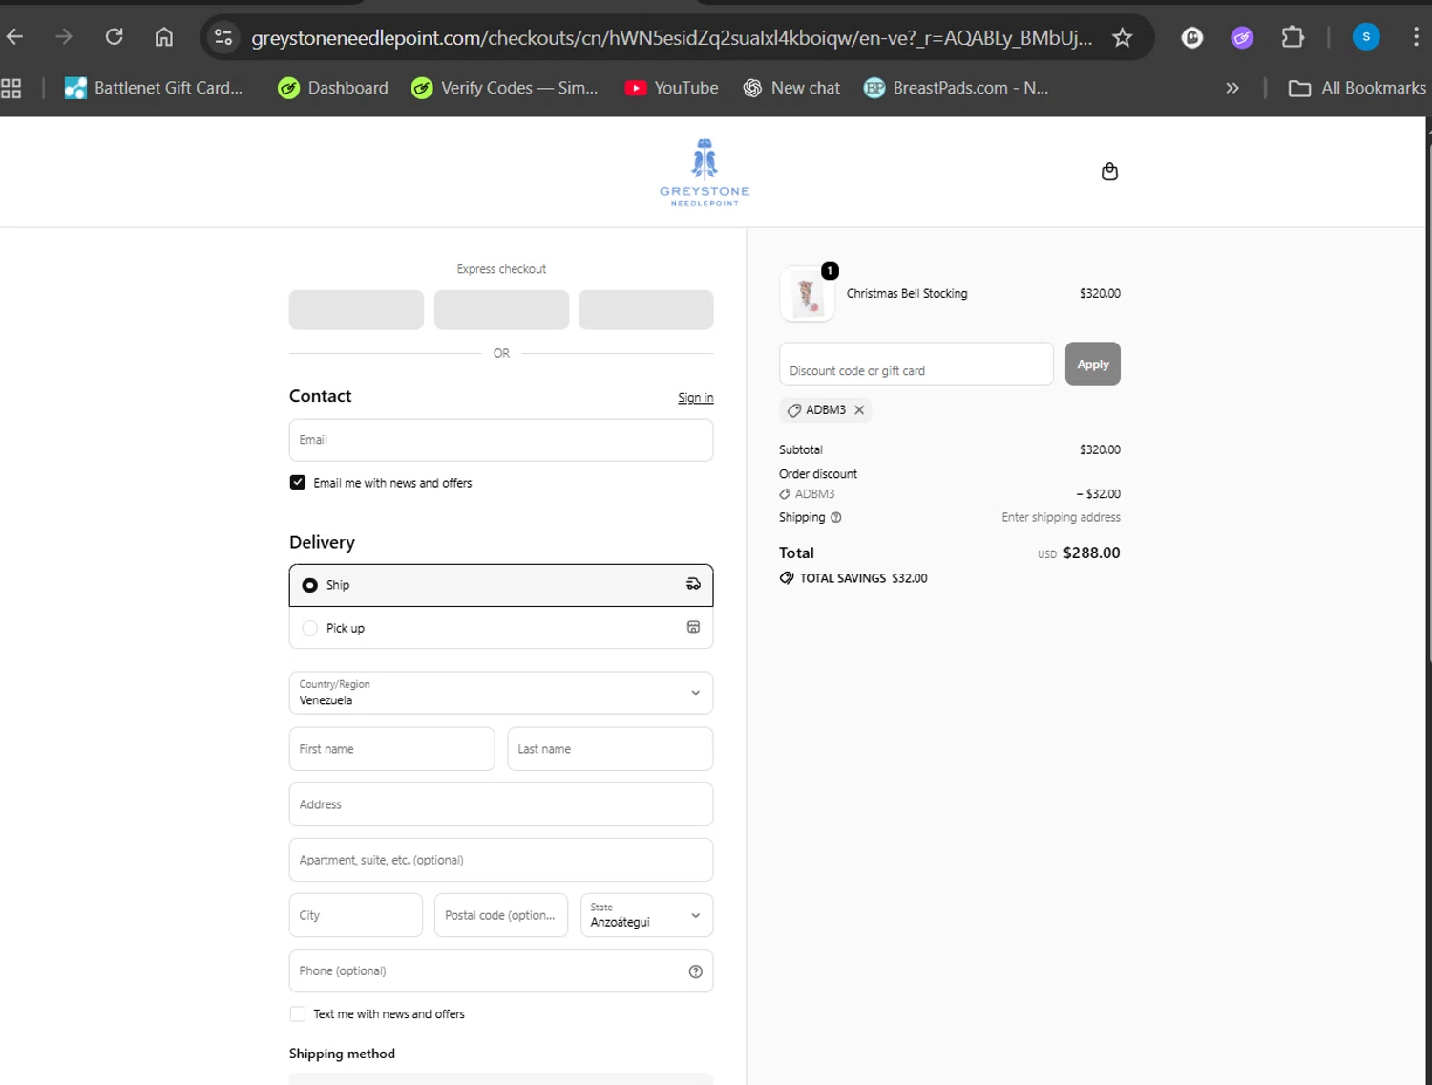View site information icon in address bar
Image resolution: width=1432 pixels, height=1085 pixels.
click(223, 37)
